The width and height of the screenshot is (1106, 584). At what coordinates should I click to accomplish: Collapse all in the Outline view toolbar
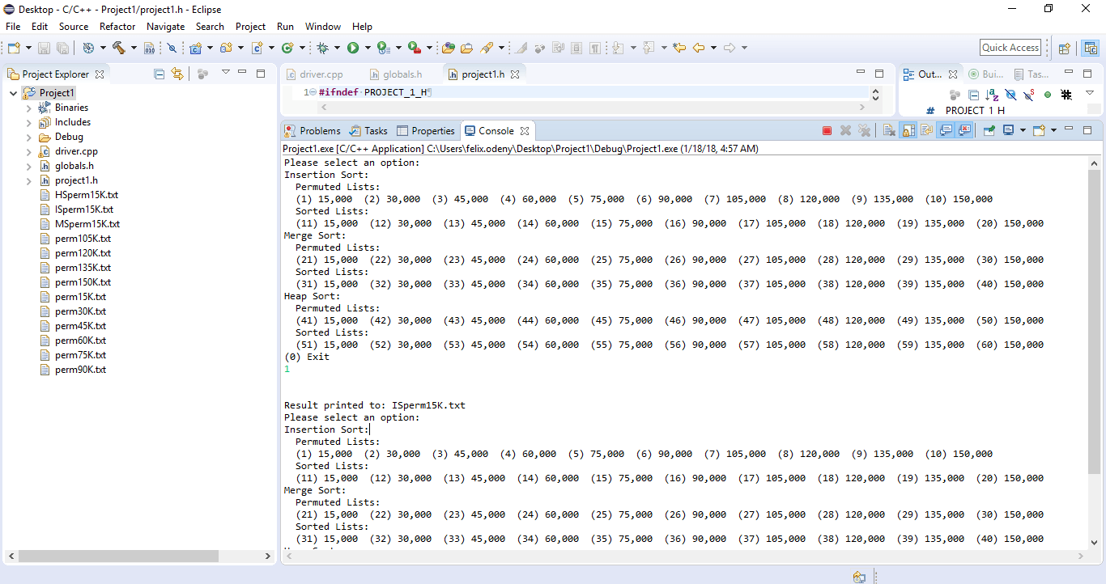click(x=974, y=95)
